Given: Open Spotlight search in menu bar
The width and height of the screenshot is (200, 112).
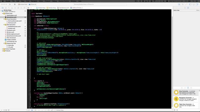Looking at the screenshot, I should (x=193, y=1).
